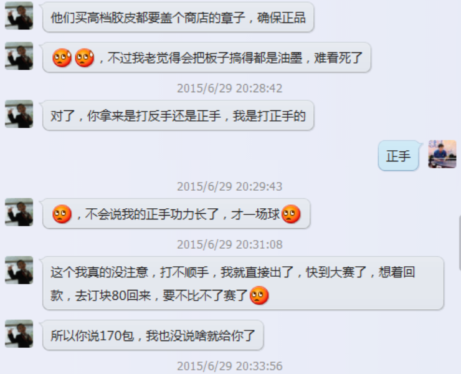Click timestamp 2015/6/29 20:29:43

(230, 186)
